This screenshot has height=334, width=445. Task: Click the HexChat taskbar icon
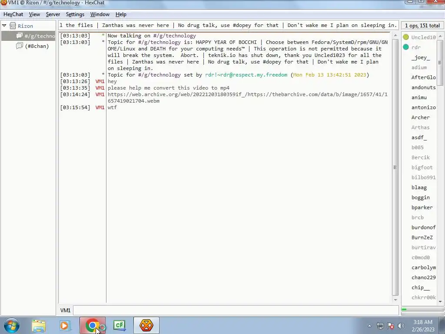click(146, 325)
